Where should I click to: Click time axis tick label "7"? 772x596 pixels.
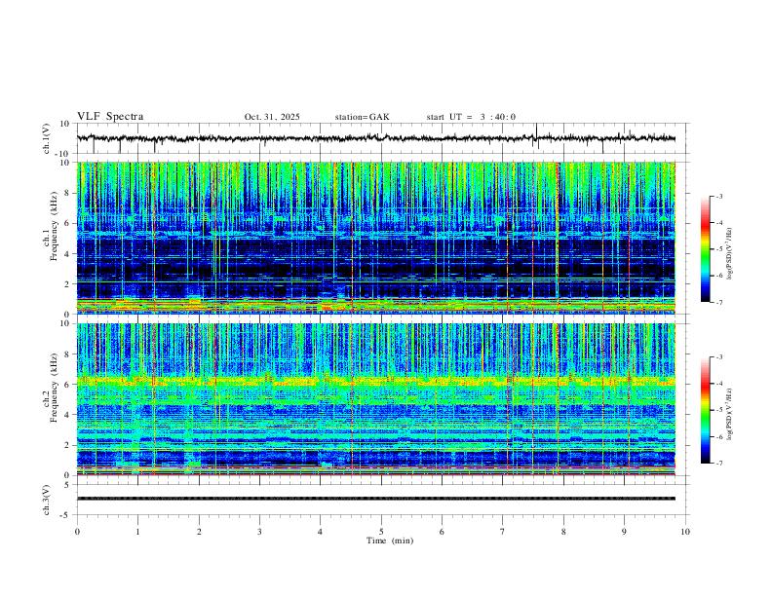pyautogui.click(x=503, y=532)
